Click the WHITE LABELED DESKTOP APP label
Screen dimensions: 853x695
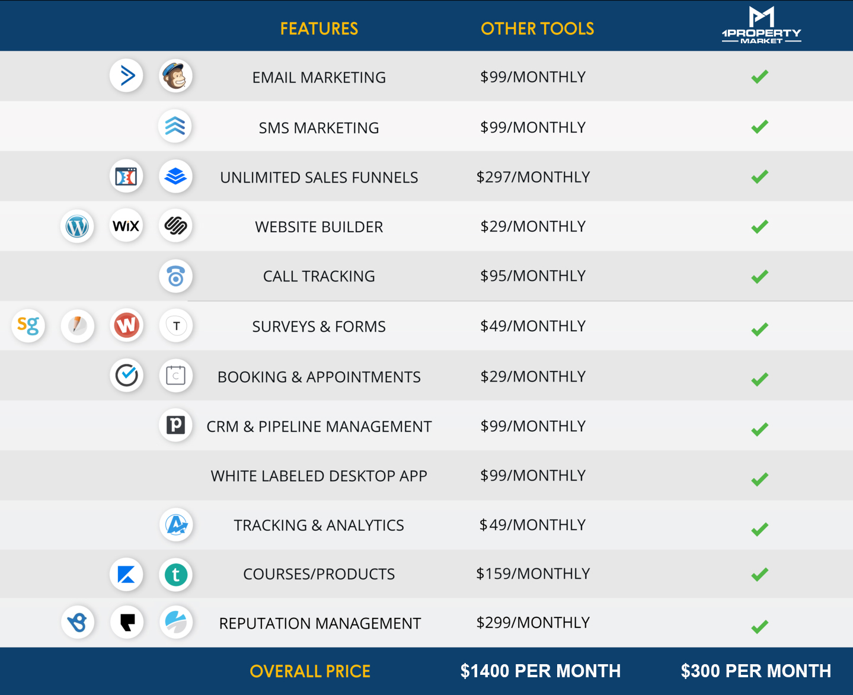(x=319, y=476)
